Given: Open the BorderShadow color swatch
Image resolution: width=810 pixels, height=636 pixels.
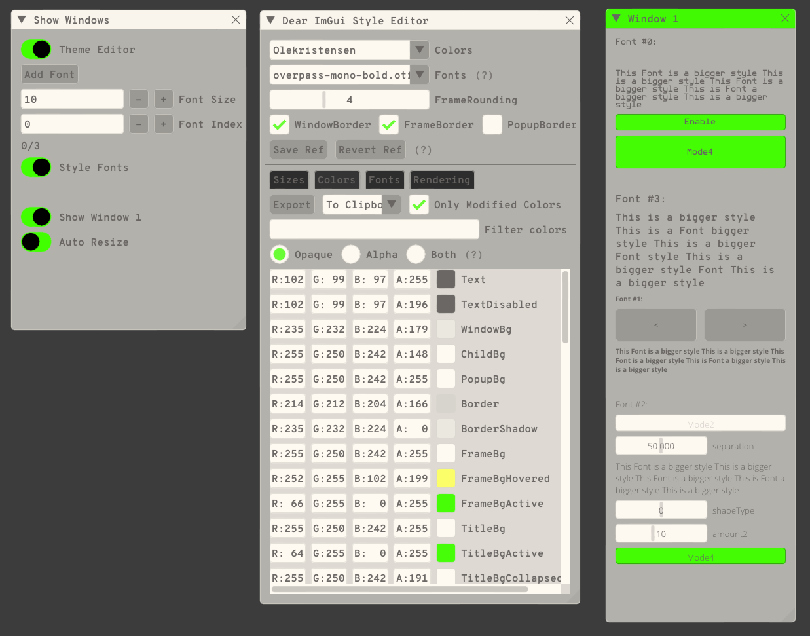Looking at the screenshot, I should coord(446,428).
